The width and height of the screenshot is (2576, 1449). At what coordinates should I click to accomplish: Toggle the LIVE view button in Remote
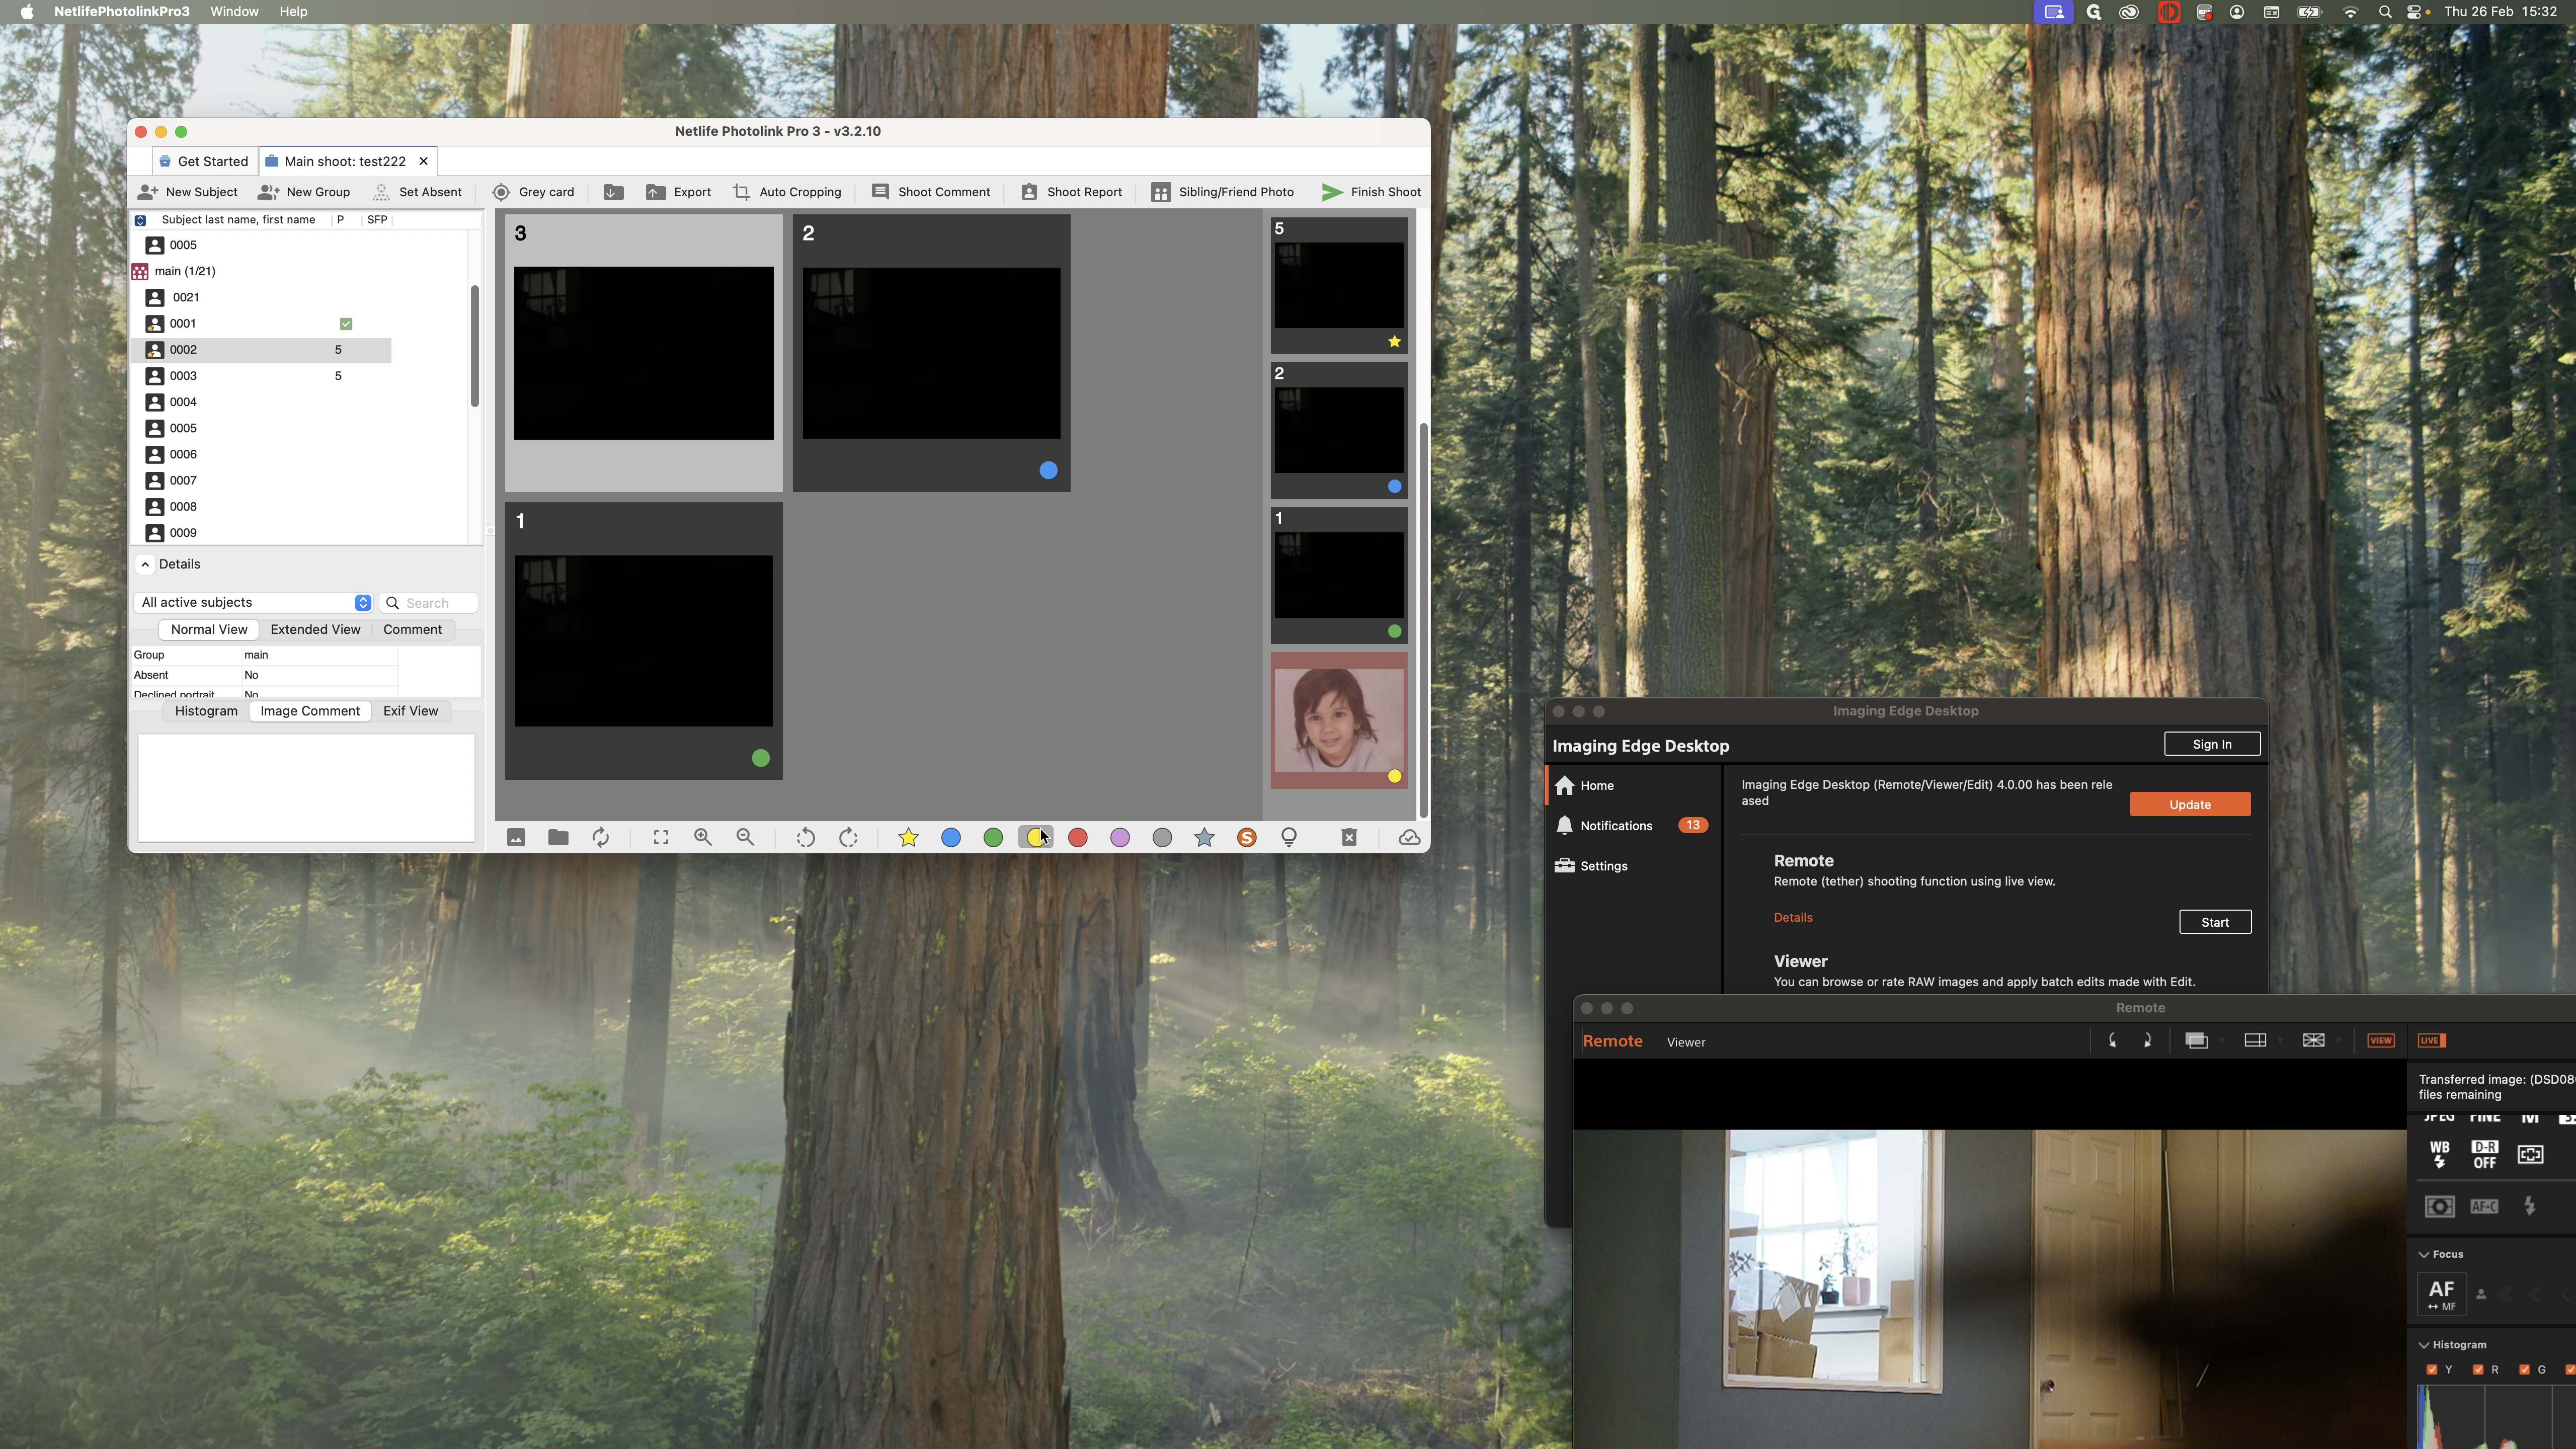[2431, 1041]
